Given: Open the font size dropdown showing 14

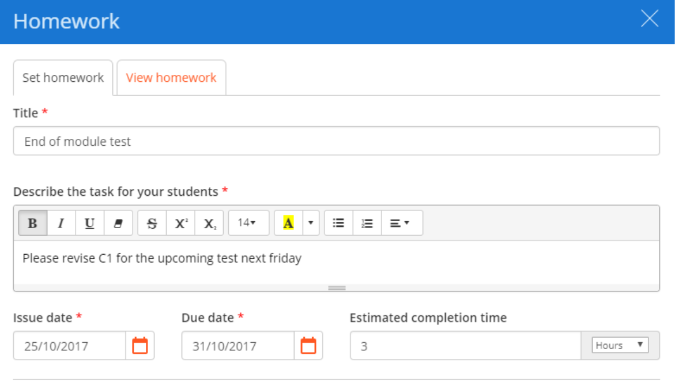Looking at the screenshot, I should click(x=248, y=223).
